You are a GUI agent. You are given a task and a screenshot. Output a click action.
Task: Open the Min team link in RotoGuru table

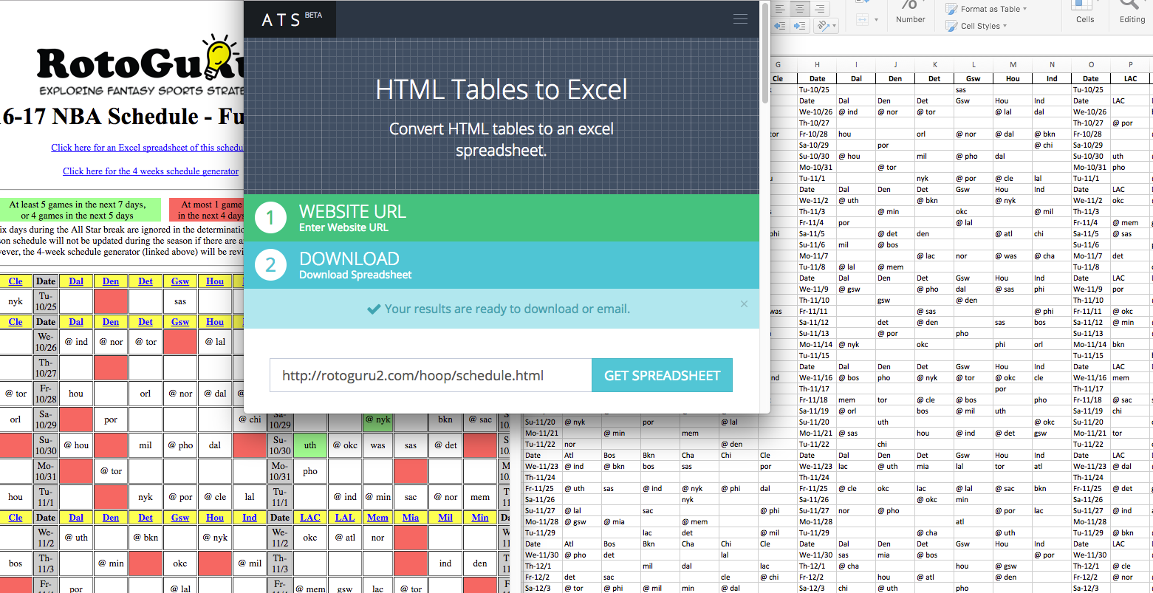pyautogui.click(x=480, y=518)
